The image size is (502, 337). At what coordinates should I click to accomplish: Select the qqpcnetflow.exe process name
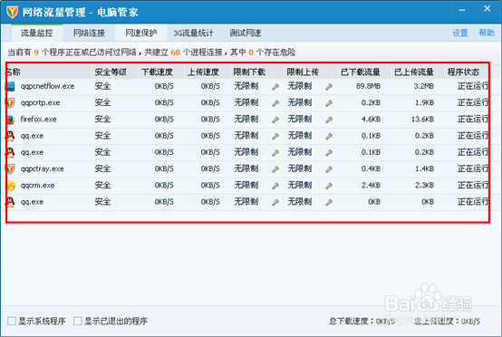click(47, 86)
